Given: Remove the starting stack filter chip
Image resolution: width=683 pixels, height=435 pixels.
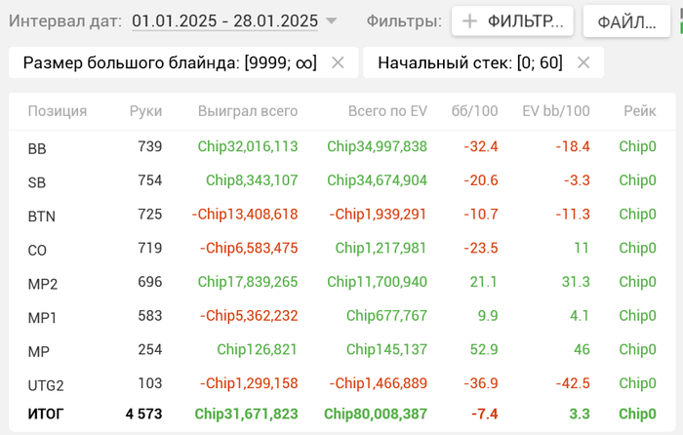Looking at the screenshot, I should (x=583, y=62).
